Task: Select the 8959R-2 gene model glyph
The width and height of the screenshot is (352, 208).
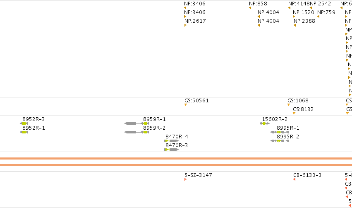Action: coord(137,132)
